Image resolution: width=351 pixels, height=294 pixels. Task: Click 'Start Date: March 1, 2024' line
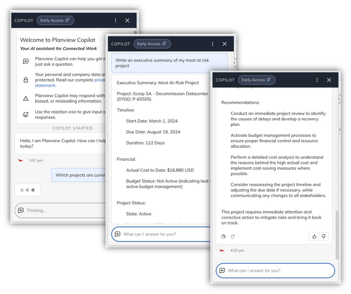pyautogui.click(x=152, y=121)
